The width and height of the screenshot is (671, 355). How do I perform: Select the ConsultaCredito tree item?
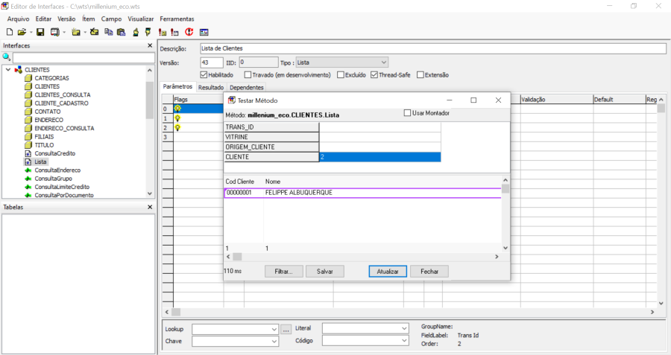[54, 153]
